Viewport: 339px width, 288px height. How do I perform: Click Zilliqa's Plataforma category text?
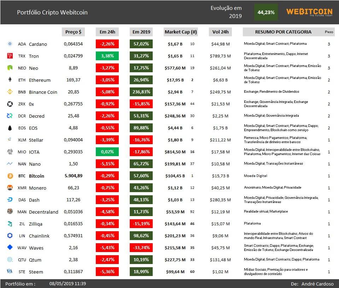point(252,223)
